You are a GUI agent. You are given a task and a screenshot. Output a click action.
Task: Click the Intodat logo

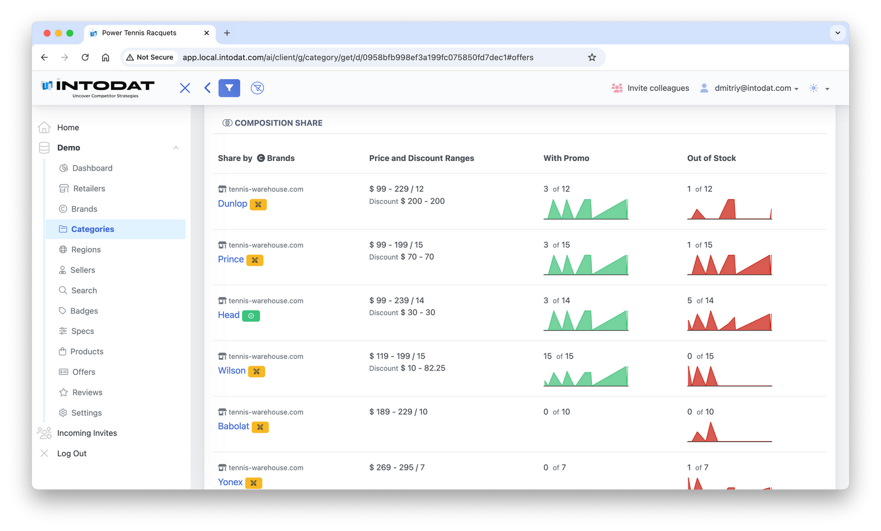pyautogui.click(x=98, y=88)
